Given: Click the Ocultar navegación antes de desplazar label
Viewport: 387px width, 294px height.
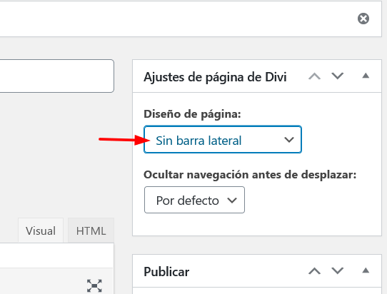Looking at the screenshot, I should [x=250, y=175].
